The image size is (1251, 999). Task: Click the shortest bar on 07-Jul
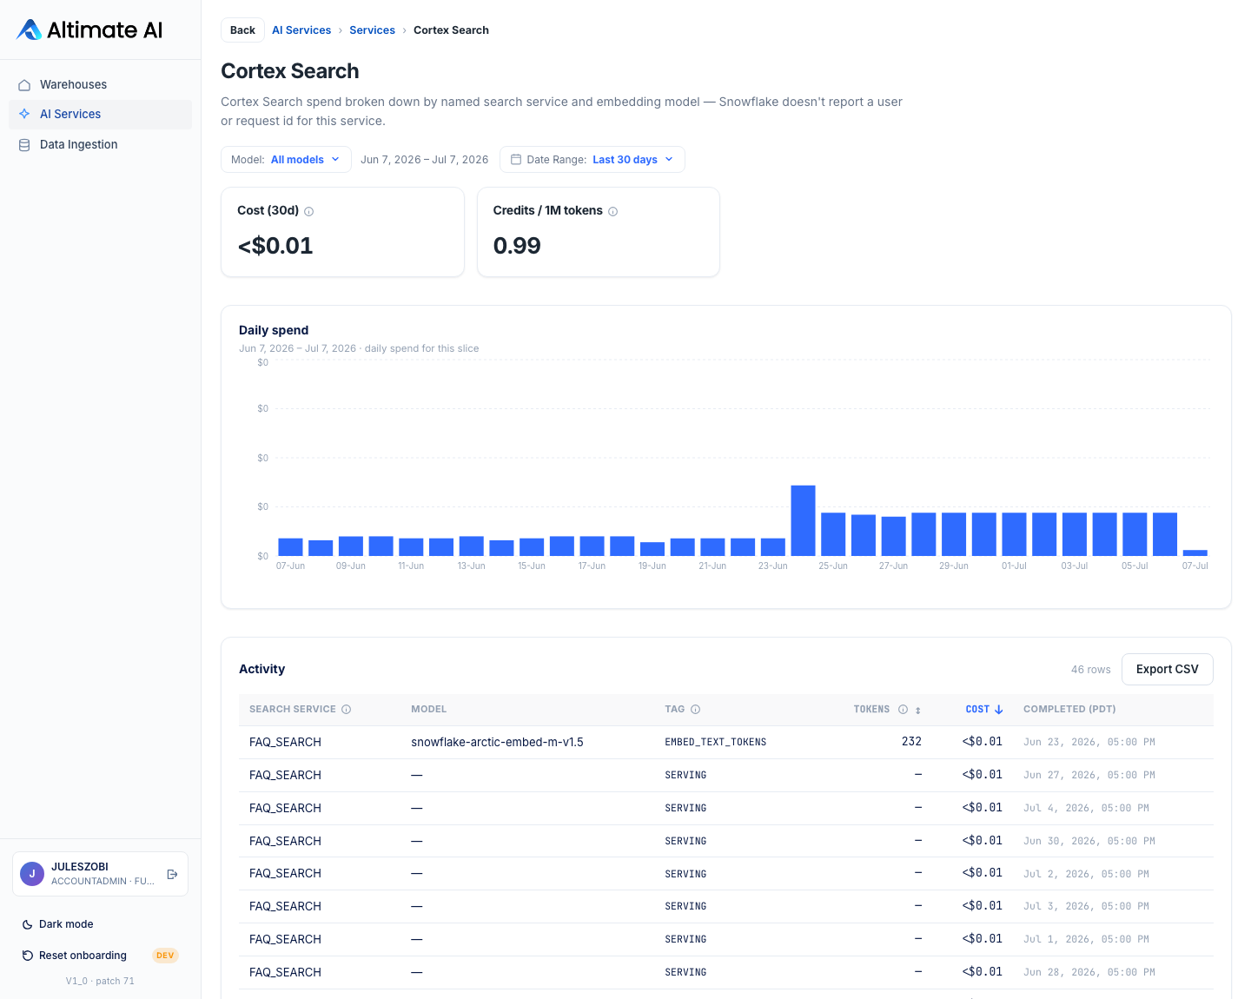(1195, 552)
